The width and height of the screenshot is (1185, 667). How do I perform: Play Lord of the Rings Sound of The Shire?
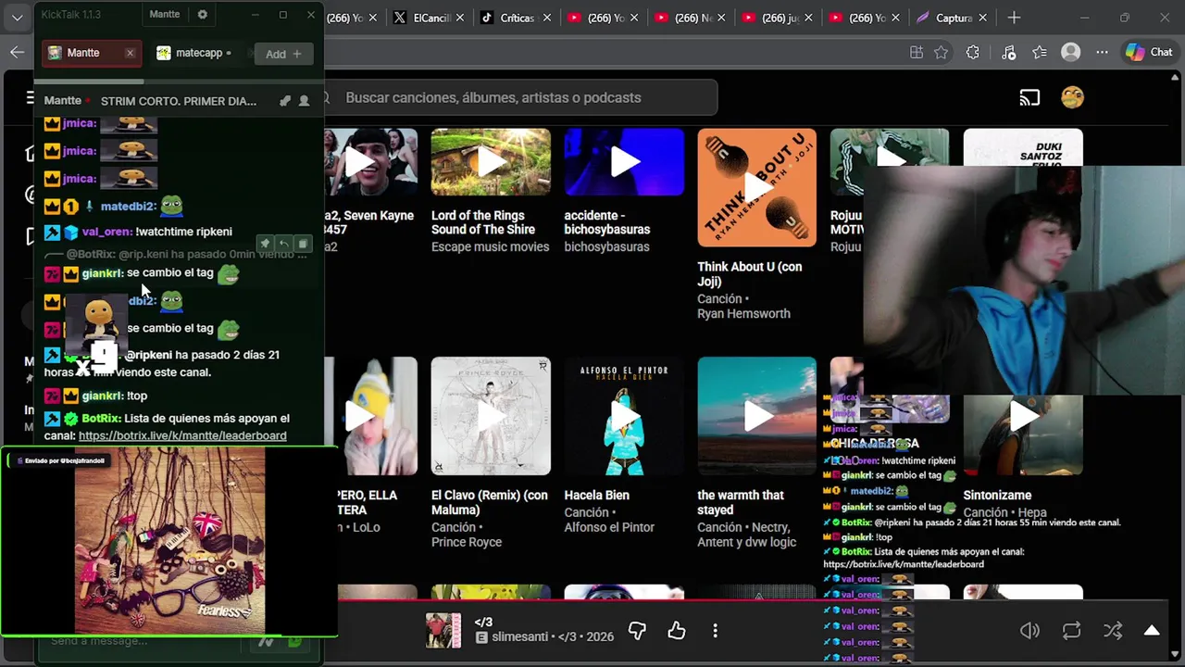click(491, 162)
